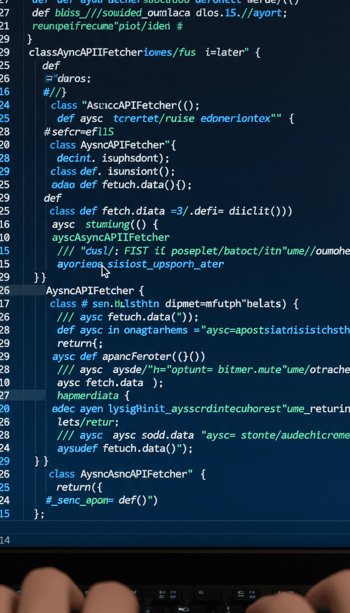This screenshot has height=613, width=350.
Task: Click the 'class def. isunsiont();' line
Action: [x=113, y=171]
